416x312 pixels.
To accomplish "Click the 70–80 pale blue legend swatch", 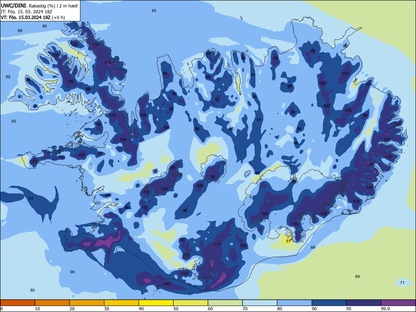I will pos(260,303).
